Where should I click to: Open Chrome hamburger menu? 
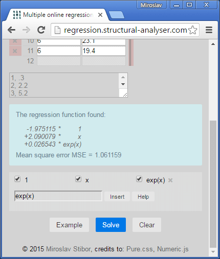(x=209, y=30)
